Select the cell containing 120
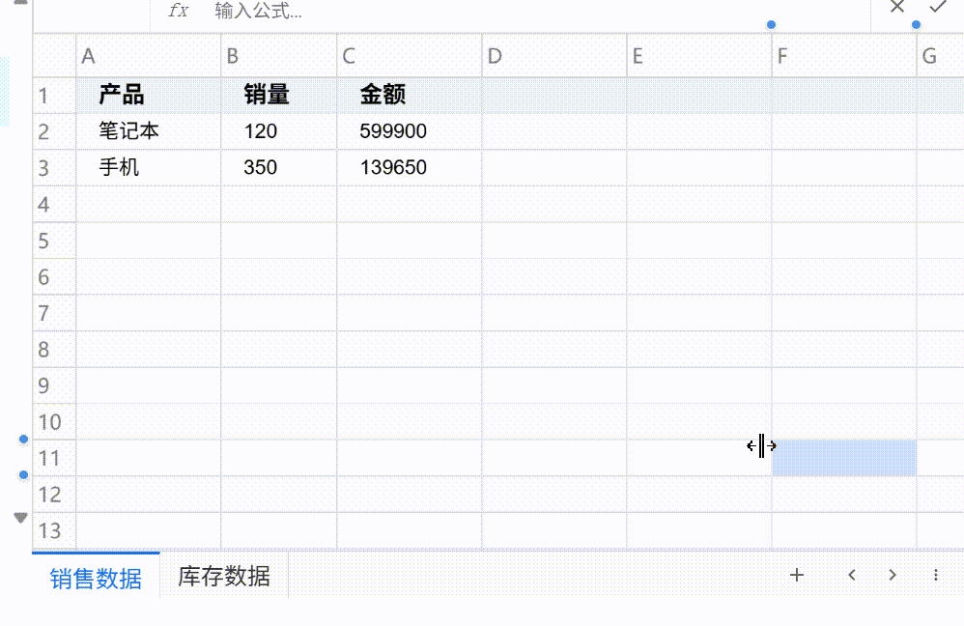 coord(278,131)
